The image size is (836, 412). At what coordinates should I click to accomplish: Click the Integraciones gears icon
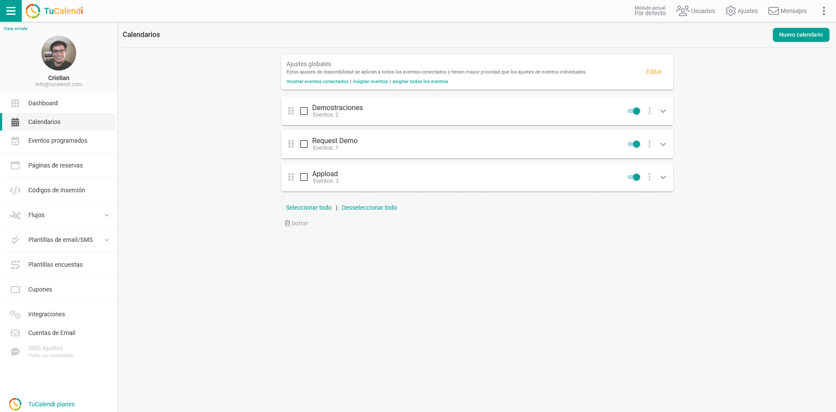15,314
